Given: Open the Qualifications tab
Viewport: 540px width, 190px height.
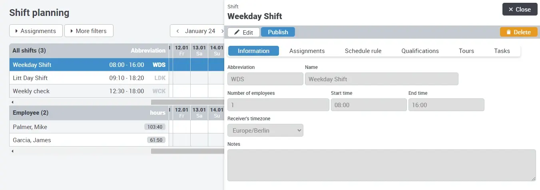Looking at the screenshot, I should (x=420, y=51).
